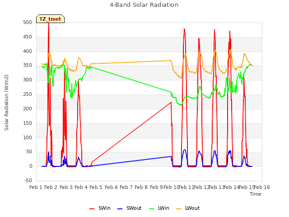Click the blue SWout peak on Feb 11
289x217 pixels.
[x=185, y=150]
